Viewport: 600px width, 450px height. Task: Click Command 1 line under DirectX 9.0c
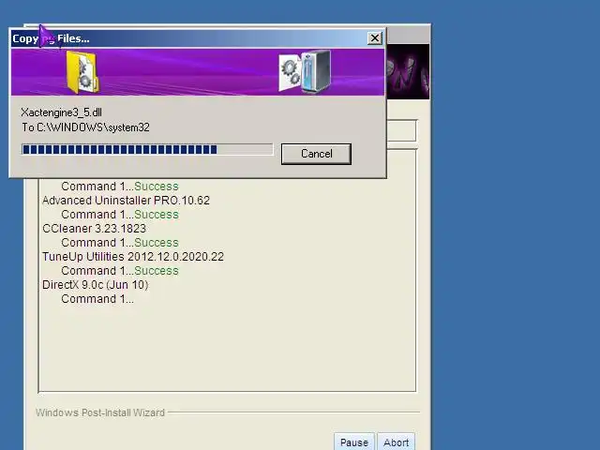pos(97,298)
